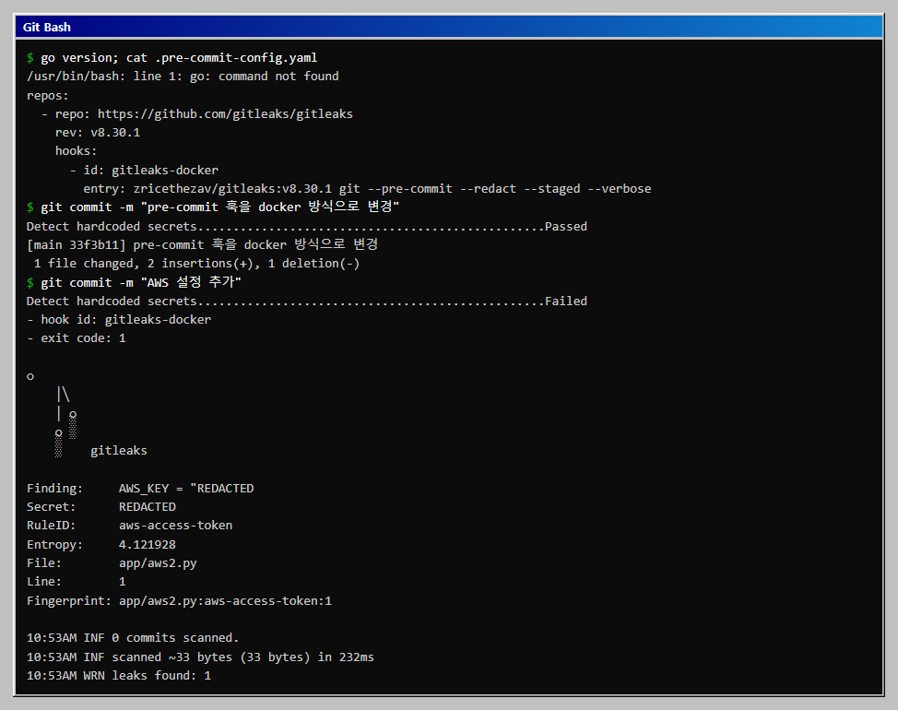Click the 'Fingerprint: app/aws2.py:aws-access-token:1' line

(x=179, y=600)
